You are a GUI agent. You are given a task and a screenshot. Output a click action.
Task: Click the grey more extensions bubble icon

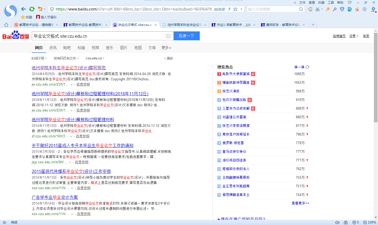(x=365, y=9)
